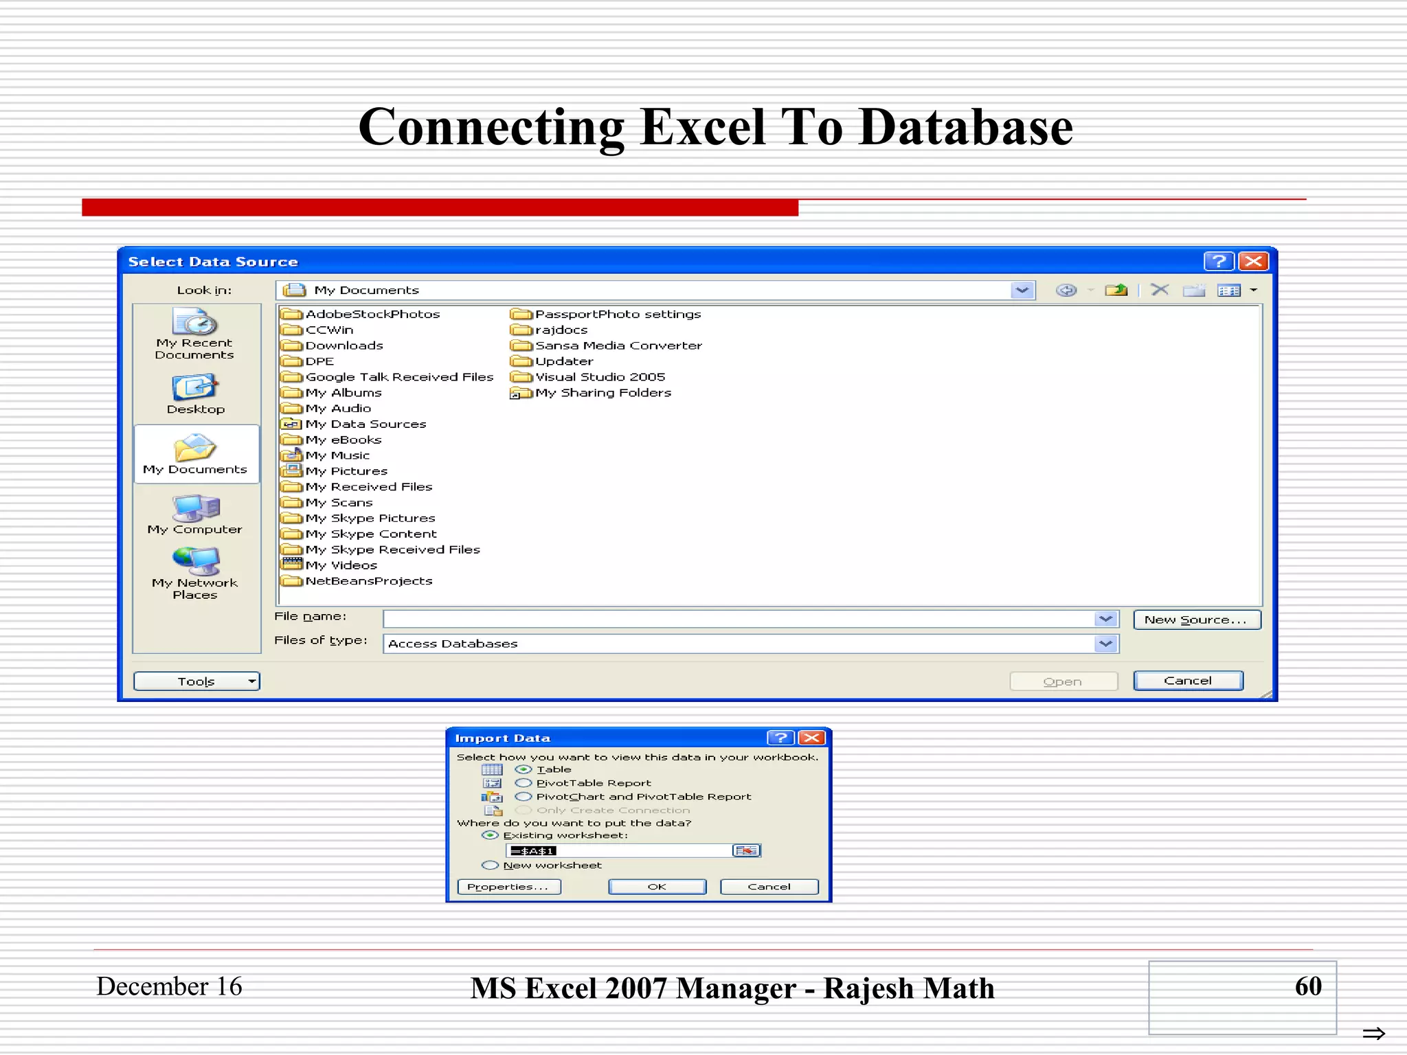Click the My Videos folder icon
The width and height of the screenshot is (1407, 1055).
(292, 565)
